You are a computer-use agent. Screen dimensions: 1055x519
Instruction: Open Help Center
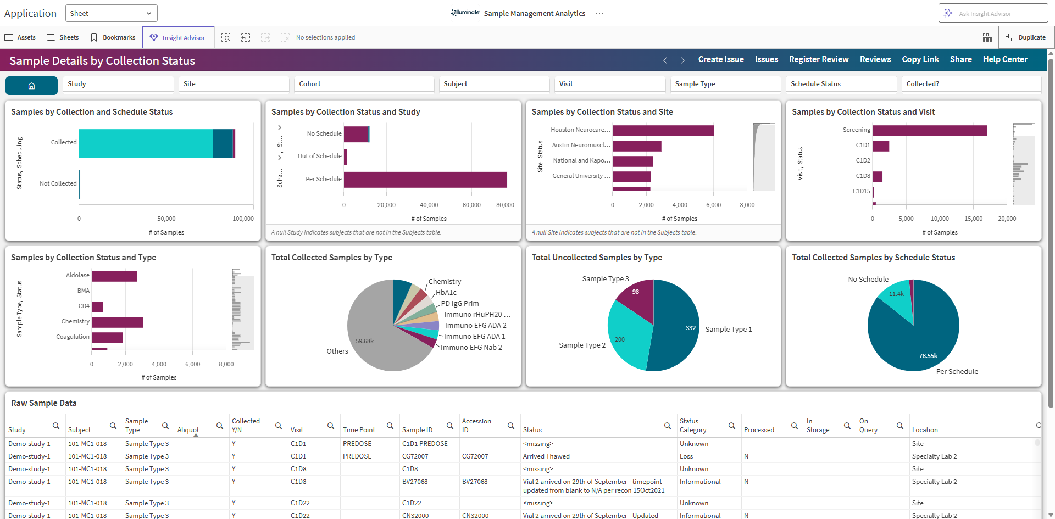click(x=1005, y=59)
